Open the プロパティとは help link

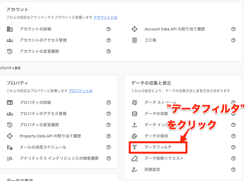(80, 91)
